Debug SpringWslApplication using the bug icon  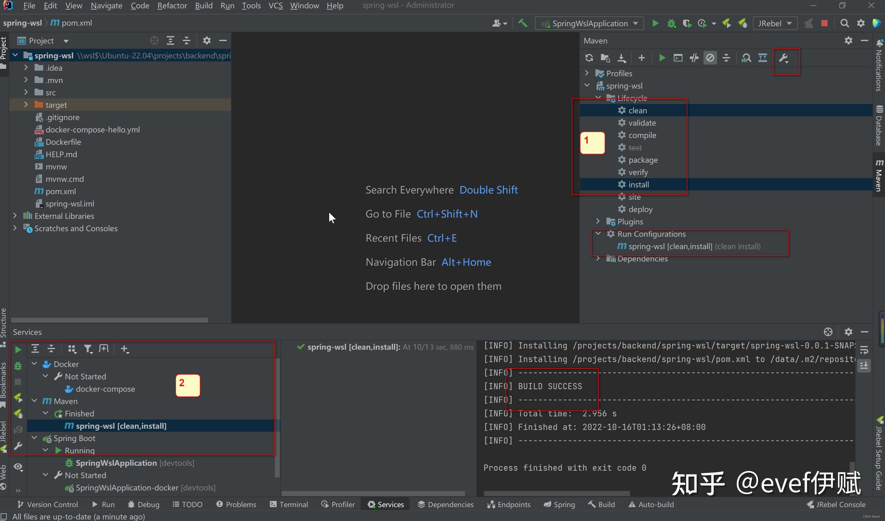pyautogui.click(x=672, y=23)
